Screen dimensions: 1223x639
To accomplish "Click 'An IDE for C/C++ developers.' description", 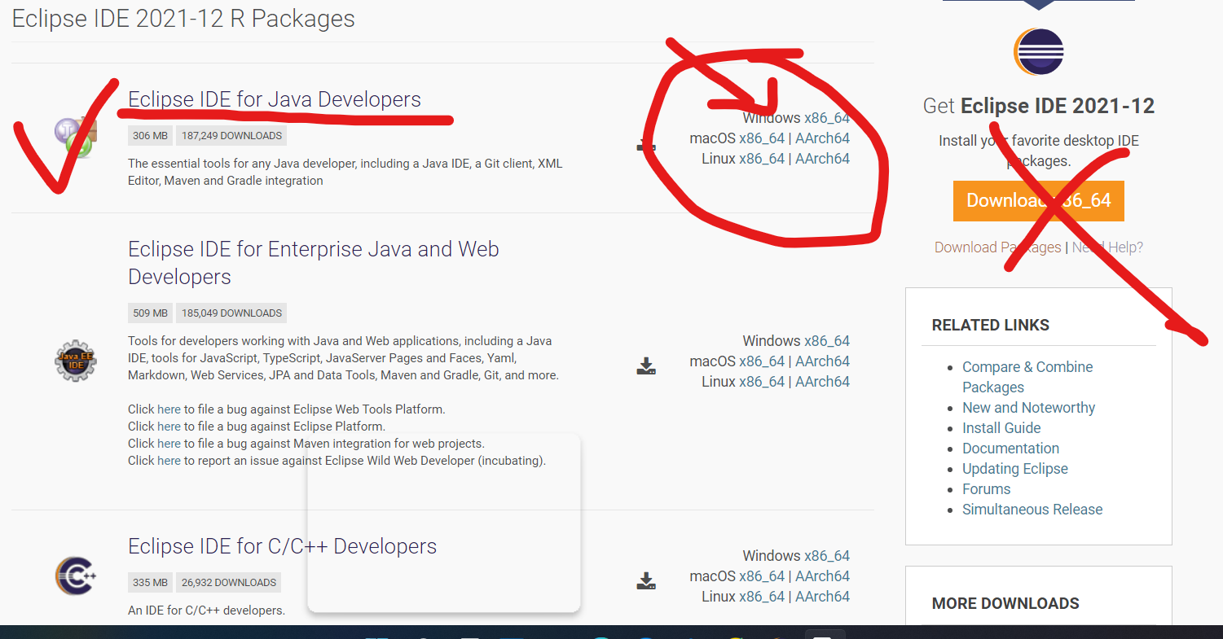I will (x=206, y=611).
